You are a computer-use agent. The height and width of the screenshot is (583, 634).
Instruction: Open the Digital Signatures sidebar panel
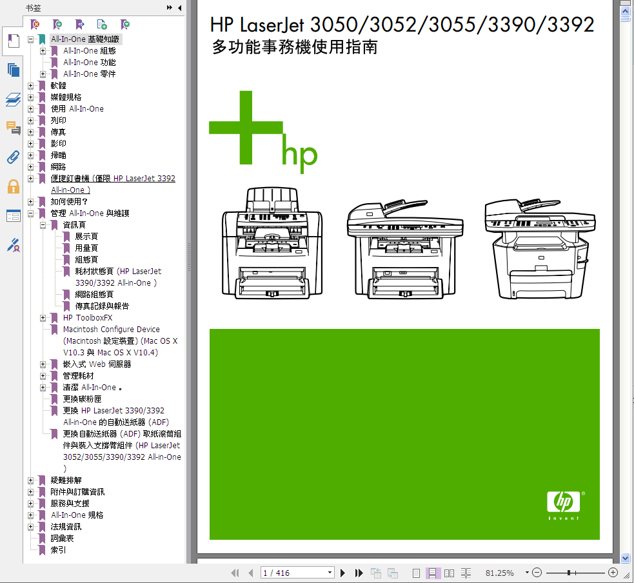pos(13,244)
